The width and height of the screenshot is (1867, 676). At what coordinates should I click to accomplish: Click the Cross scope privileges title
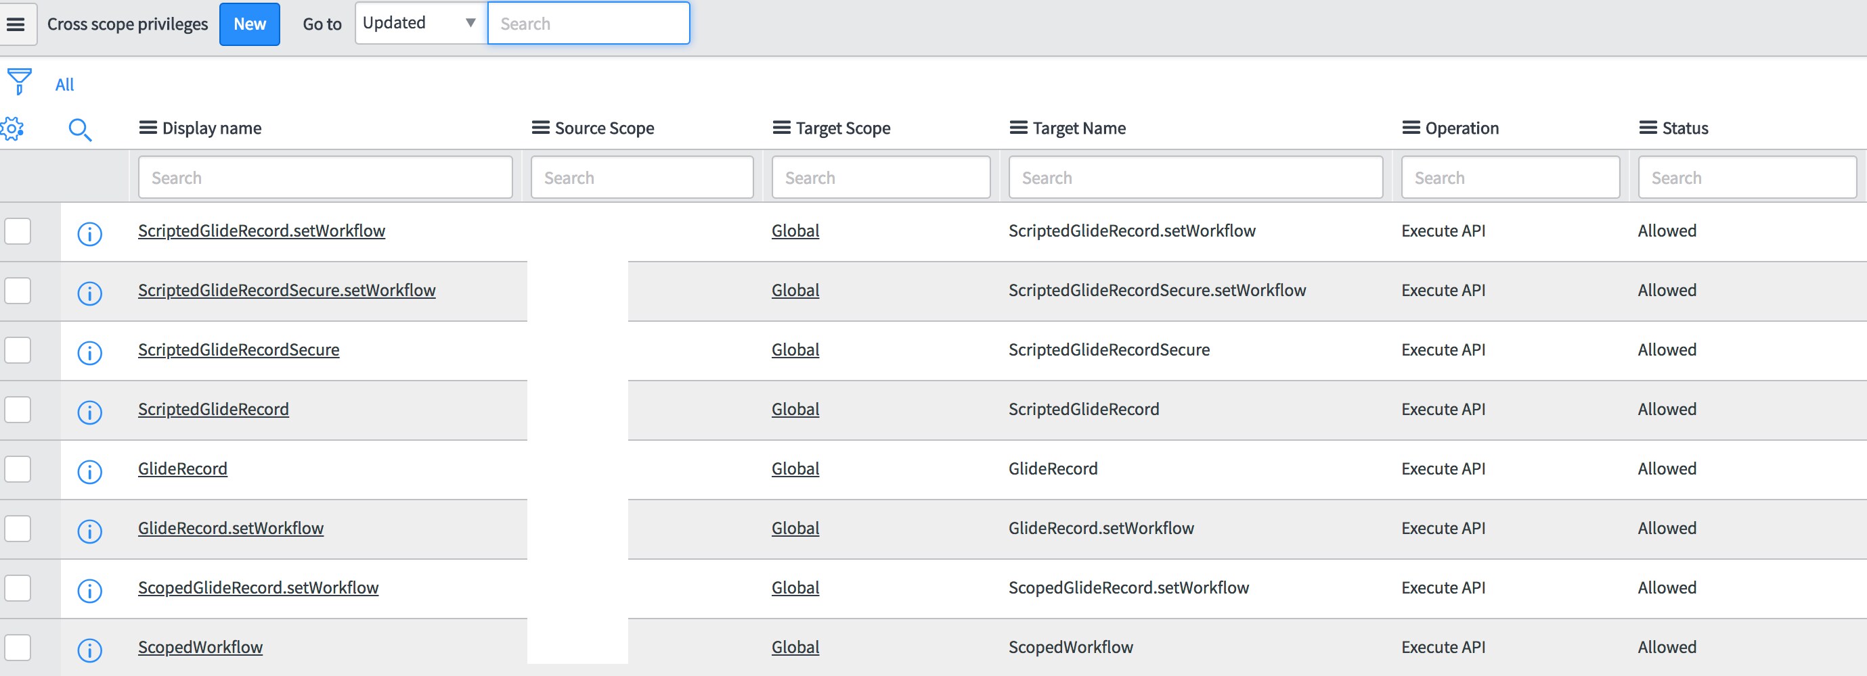[127, 24]
